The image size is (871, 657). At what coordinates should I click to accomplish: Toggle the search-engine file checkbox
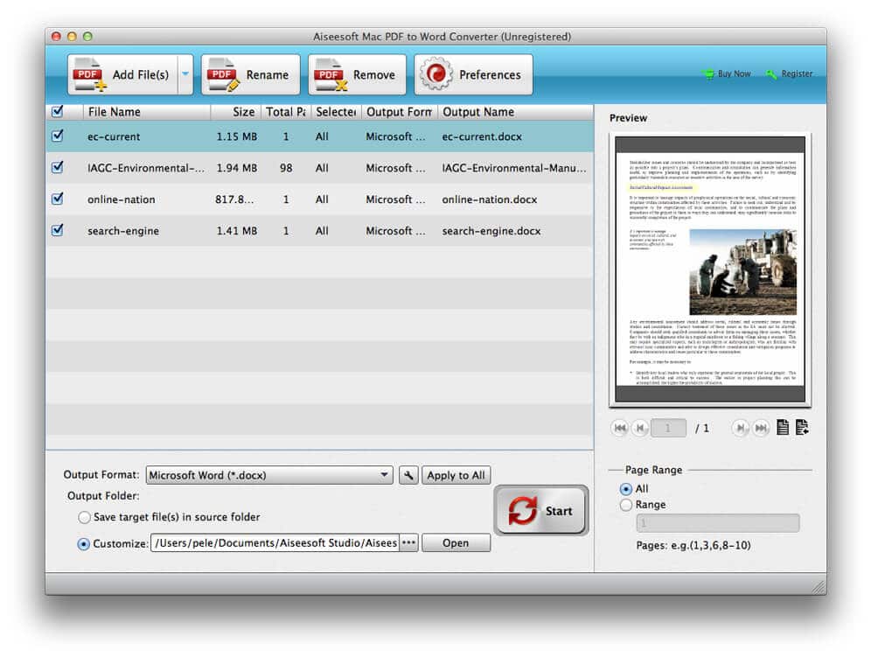[58, 231]
